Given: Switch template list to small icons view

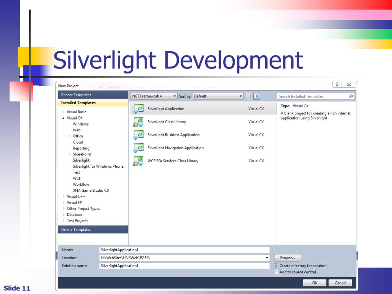Looking at the screenshot, I should point(248,96).
